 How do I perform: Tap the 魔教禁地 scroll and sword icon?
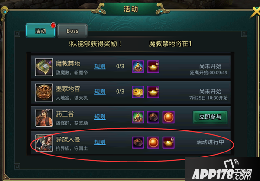pos(44,67)
